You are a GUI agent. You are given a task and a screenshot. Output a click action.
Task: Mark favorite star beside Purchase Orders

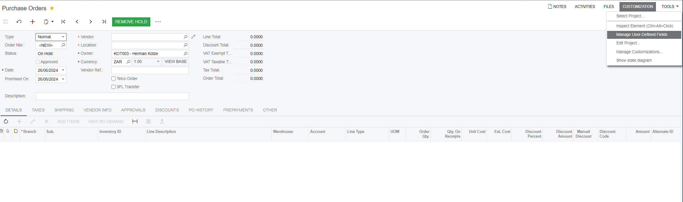(52, 8)
